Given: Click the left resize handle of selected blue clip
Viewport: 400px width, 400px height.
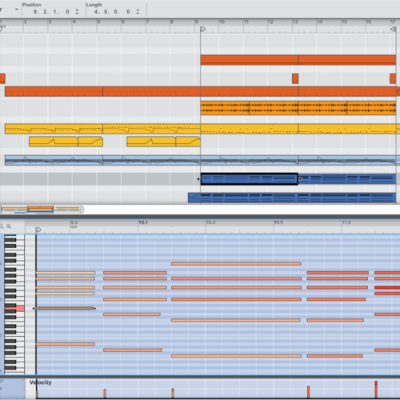Looking at the screenshot, I should pos(198,179).
